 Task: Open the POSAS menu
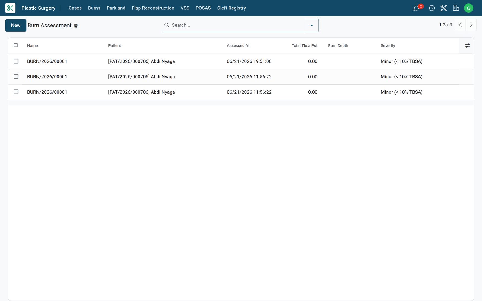coord(203,8)
